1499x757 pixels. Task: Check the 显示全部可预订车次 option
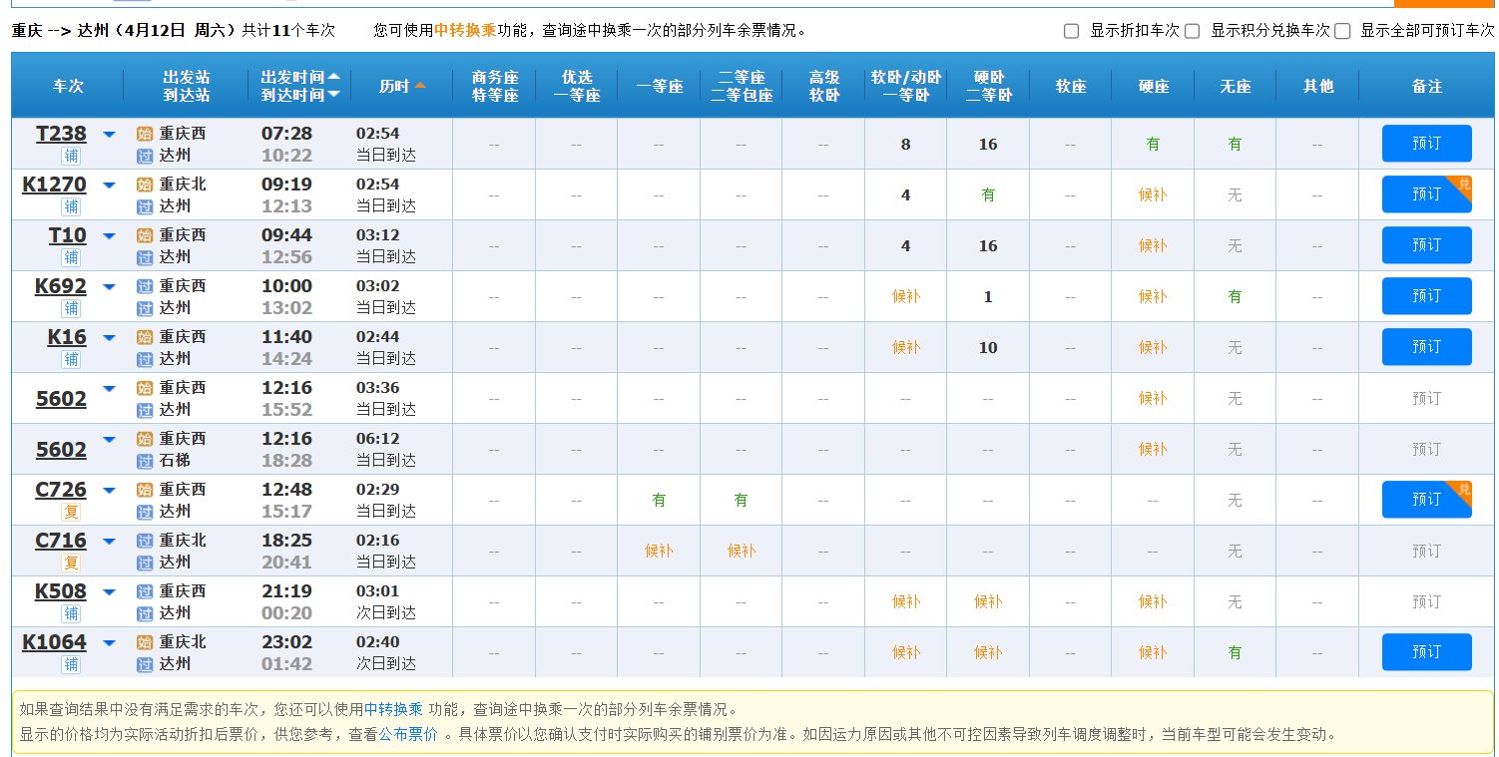[x=1342, y=31]
